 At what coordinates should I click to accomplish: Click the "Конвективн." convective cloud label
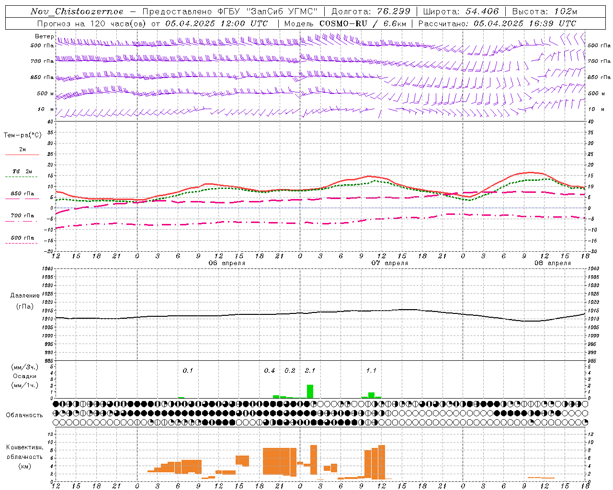point(25,447)
